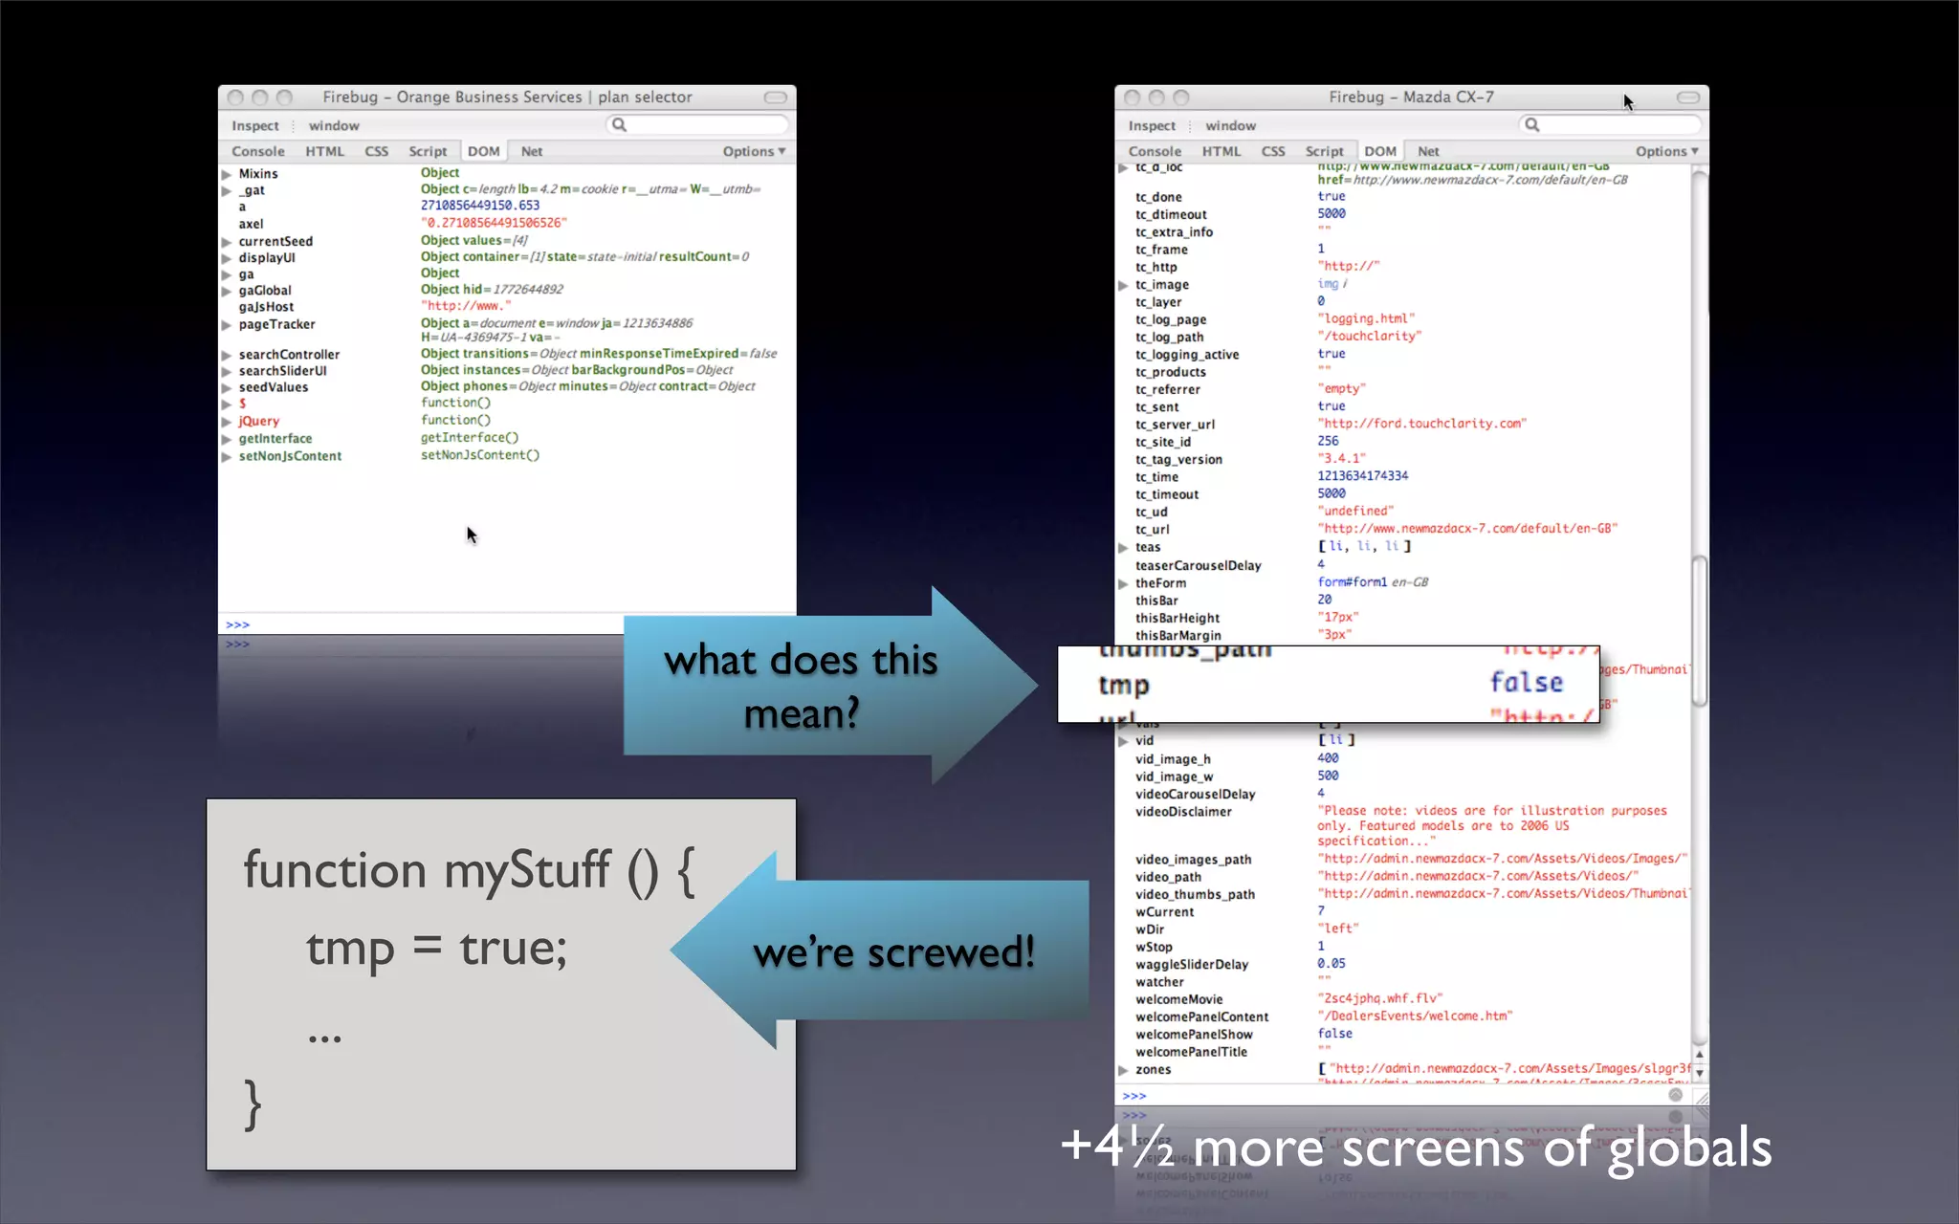
Task: Click window breadcrumb in Mazda Firebug window
Action: (1230, 125)
